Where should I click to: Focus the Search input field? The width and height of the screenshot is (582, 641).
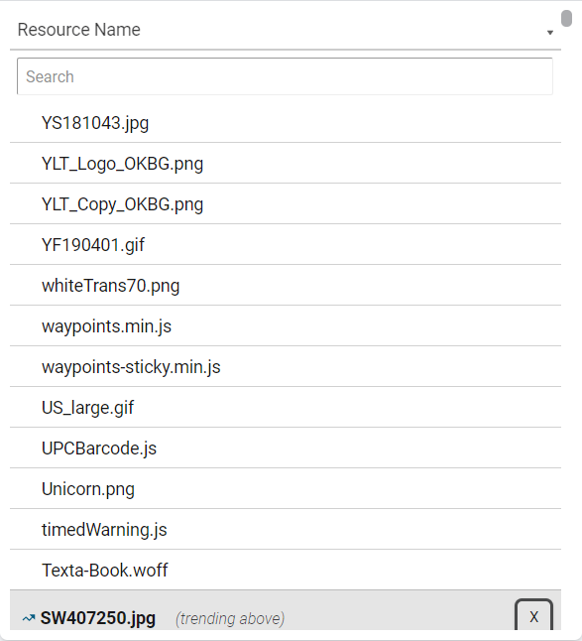tap(285, 76)
